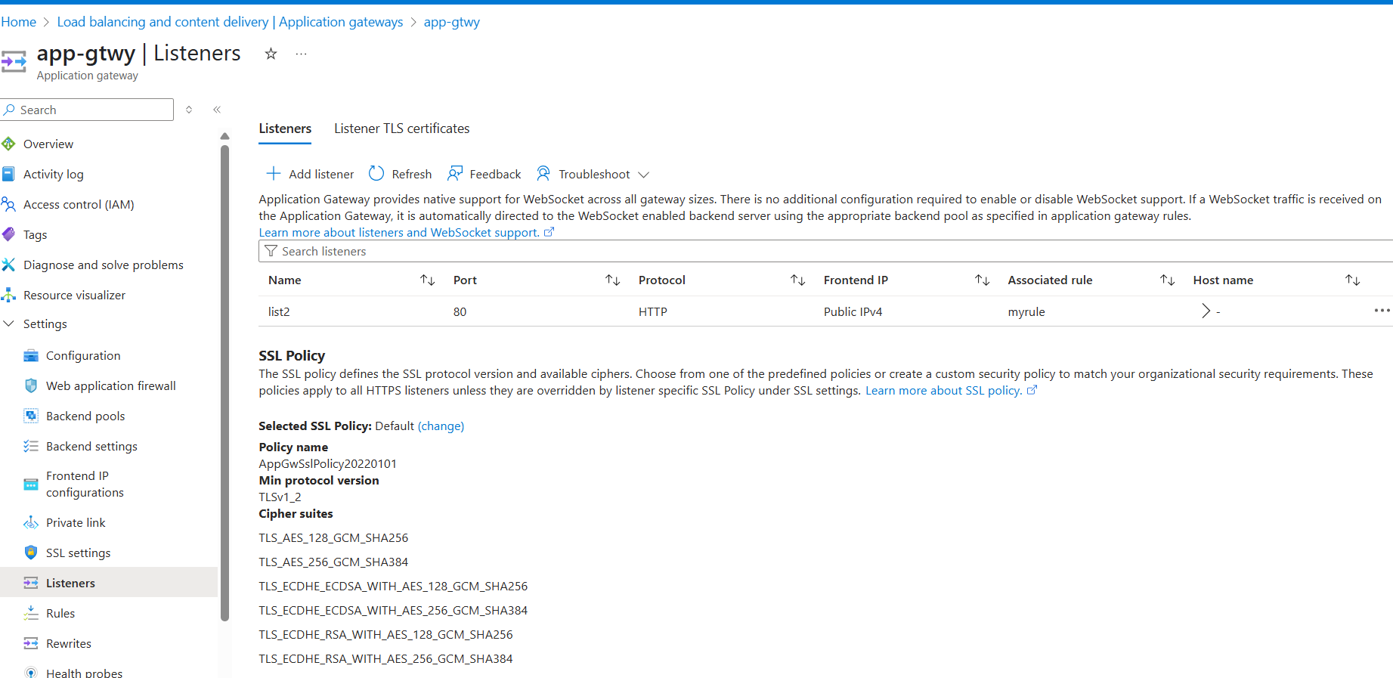This screenshot has height=678, width=1393.
Task: Open Web application firewall shield icon
Action: tap(31, 385)
